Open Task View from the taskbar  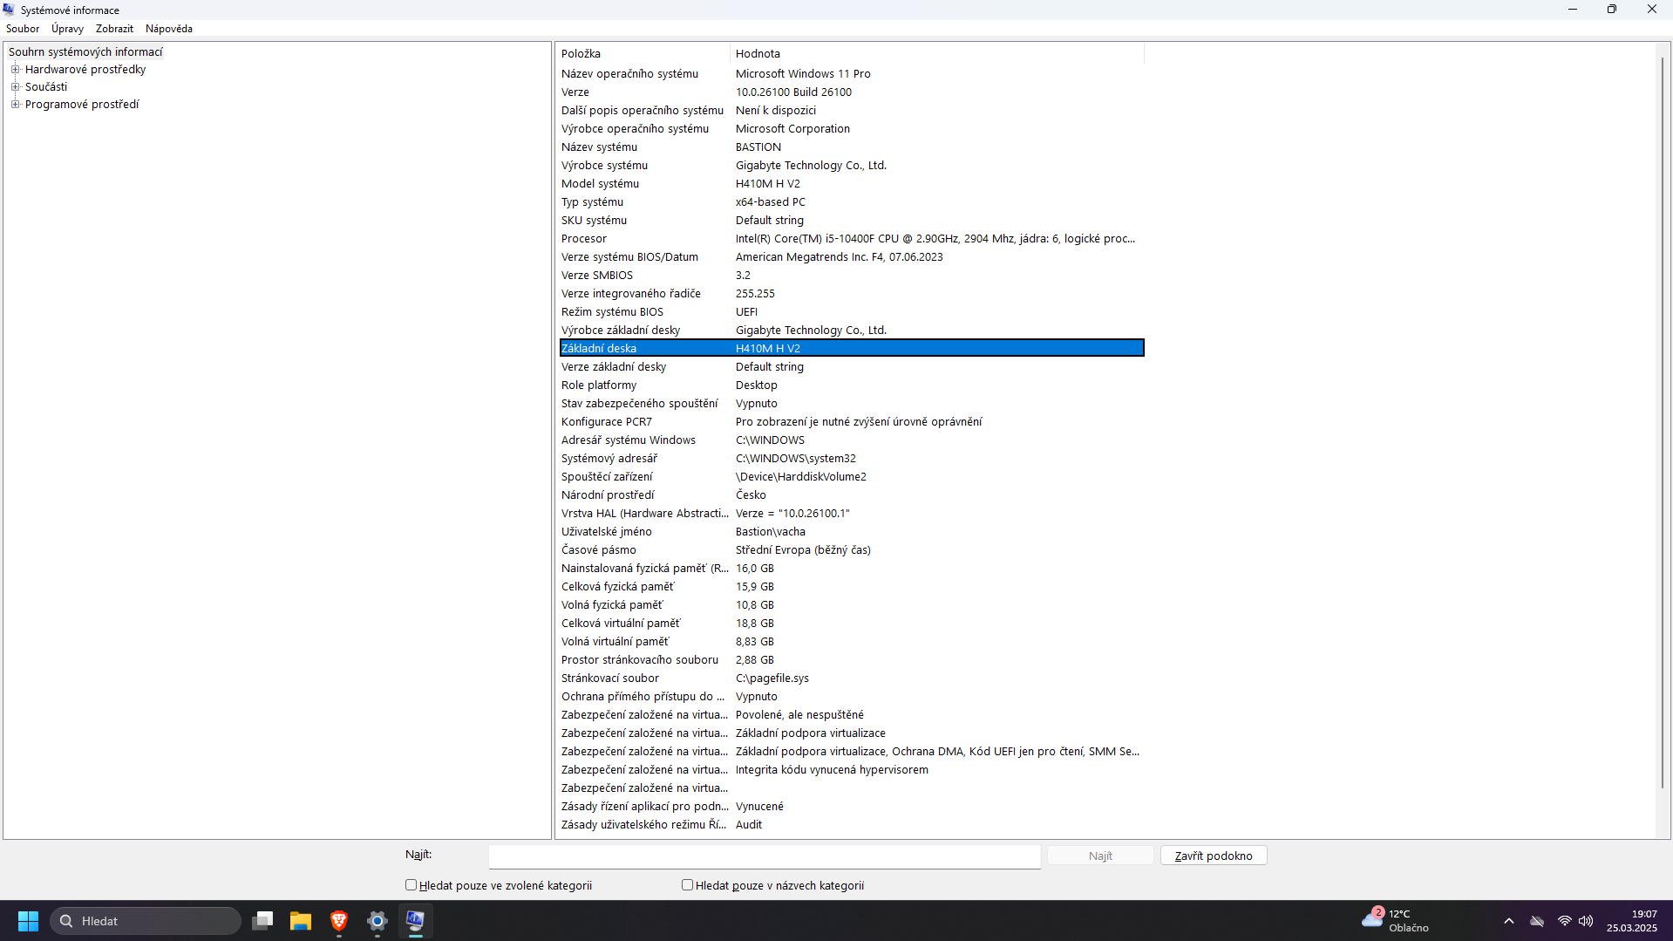(262, 921)
